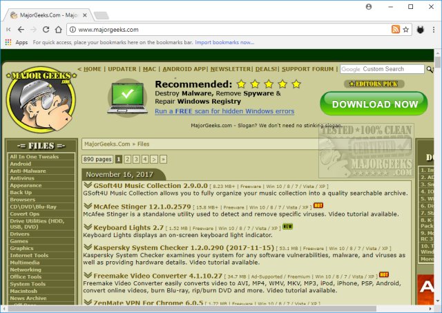The width and height of the screenshot is (442, 313).
Task: Click the RSS feed icon in address bar
Action: point(395,30)
